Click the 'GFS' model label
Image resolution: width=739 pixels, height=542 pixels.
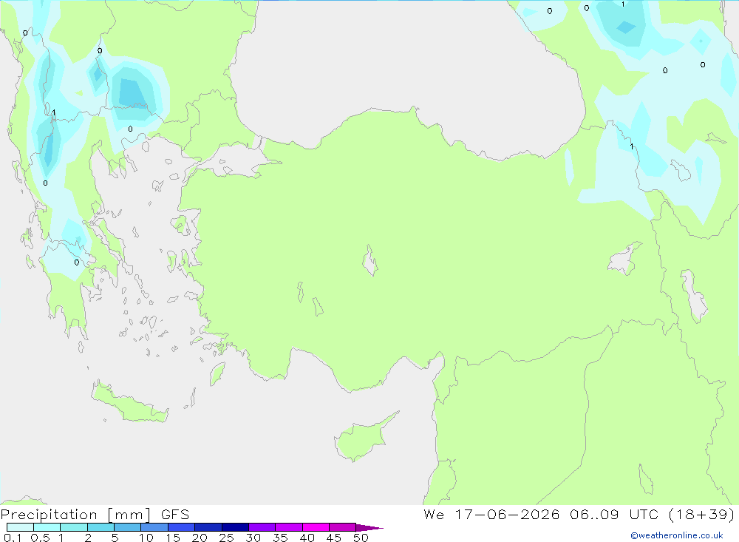point(175,515)
